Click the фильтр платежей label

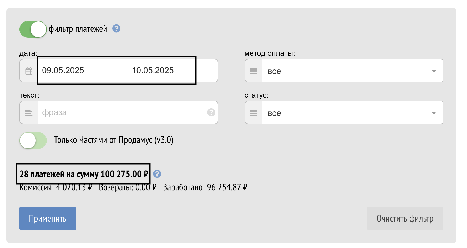[78, 29]
